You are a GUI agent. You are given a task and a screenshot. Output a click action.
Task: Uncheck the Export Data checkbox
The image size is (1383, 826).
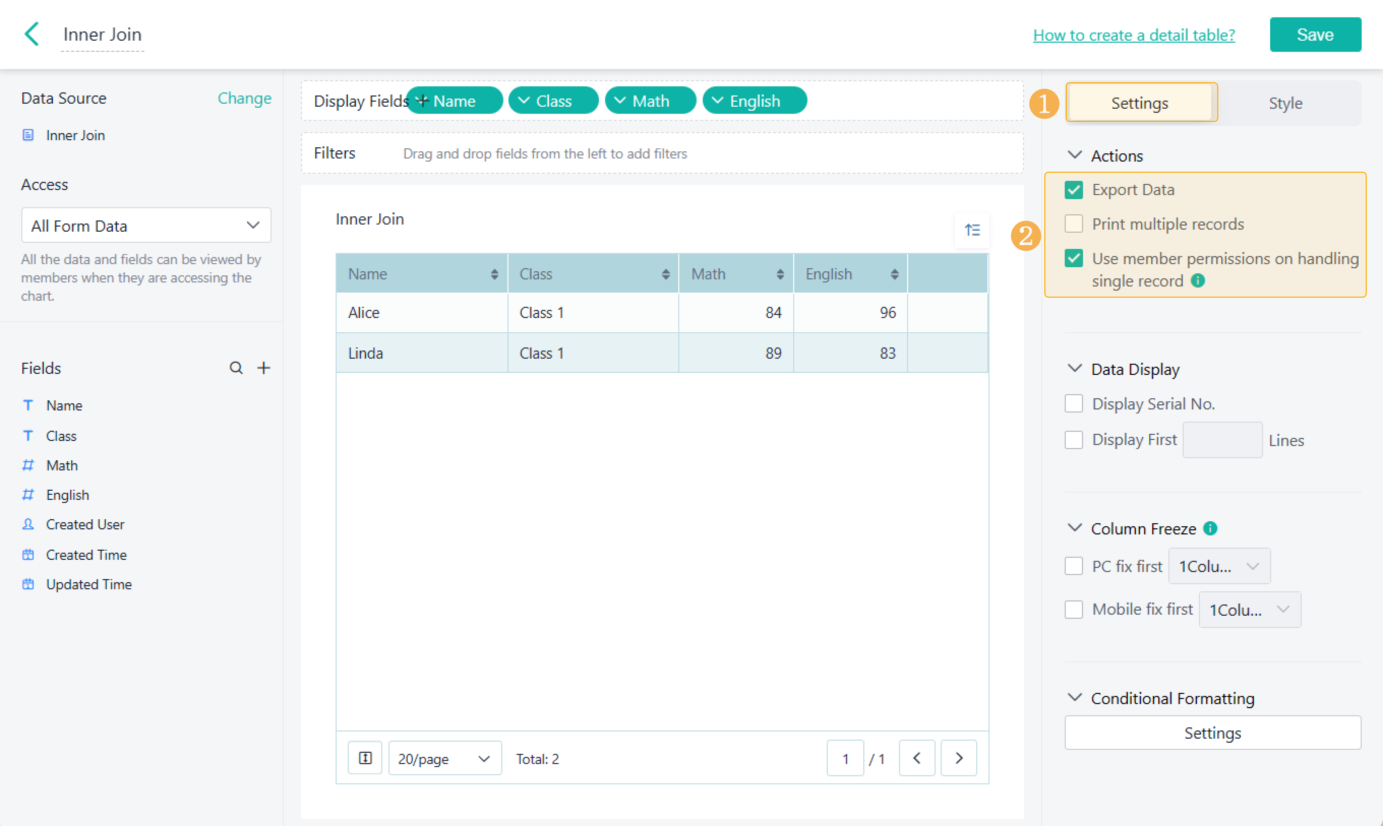pyautogui.click(x=1073, y=190)
